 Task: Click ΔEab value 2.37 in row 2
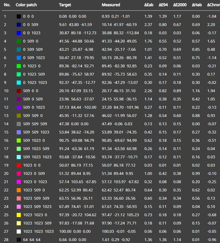pyautogui.click(x=148, y=25)
